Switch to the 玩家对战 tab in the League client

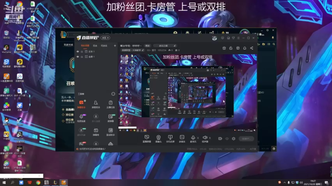[68, 45]
